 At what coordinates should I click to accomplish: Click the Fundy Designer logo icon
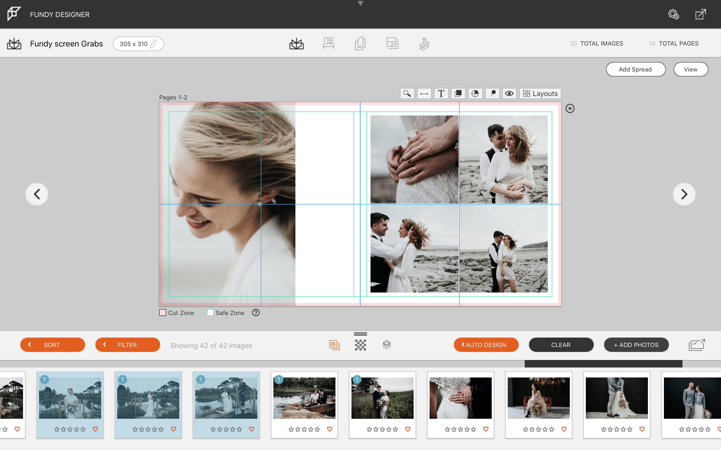[14, 14]
